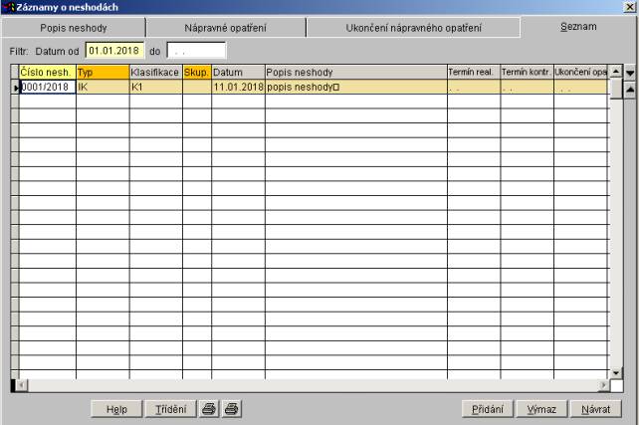
Task: Click the Datum od filter field
Action: click(114, 50)
